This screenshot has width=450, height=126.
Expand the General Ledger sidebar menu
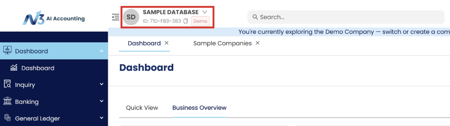click(x=102, y=118)
